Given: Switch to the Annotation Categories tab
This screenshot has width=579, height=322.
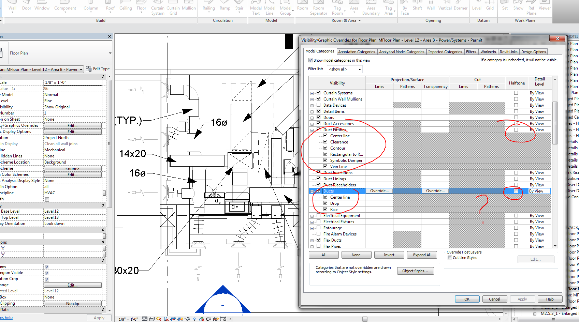Looking at the screenshot, I should 357,51.
